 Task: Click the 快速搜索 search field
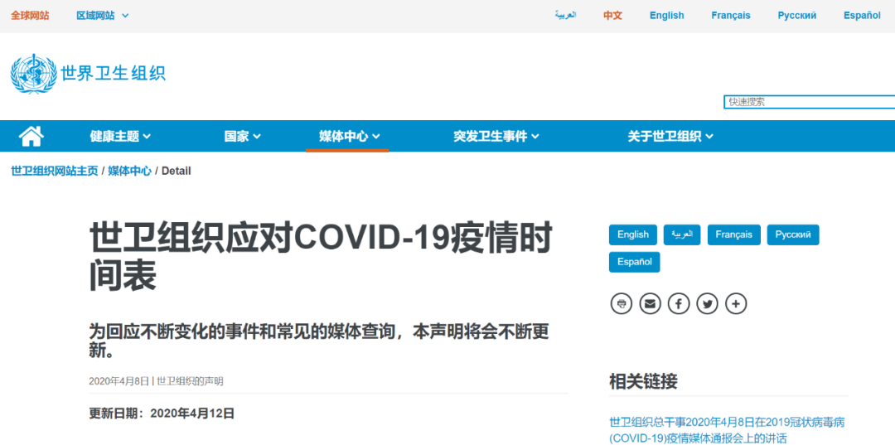point(810,102)
